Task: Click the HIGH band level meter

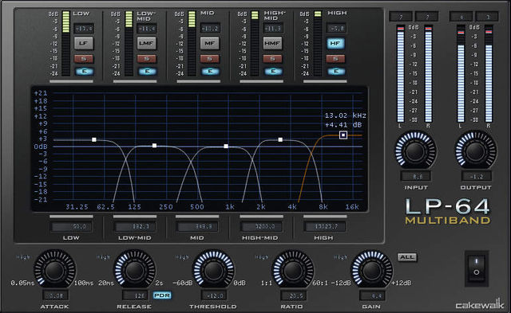Action: [318, 43]
